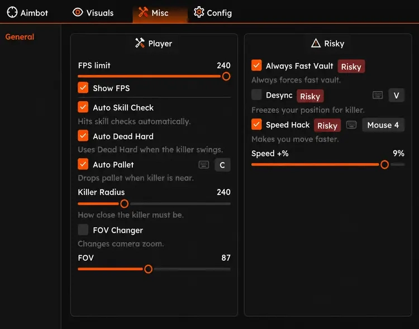Screen dimensions: 419x329
Task: Click the keyboard icon beside Auto Pallet
Action: click(x=204, y=165)
